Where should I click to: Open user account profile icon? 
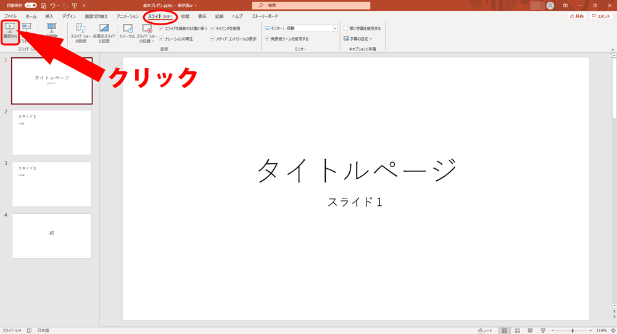coord(550,6)
